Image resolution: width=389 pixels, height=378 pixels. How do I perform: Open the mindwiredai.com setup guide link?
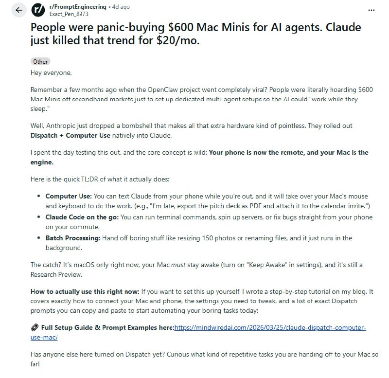(x=270, y=328)
